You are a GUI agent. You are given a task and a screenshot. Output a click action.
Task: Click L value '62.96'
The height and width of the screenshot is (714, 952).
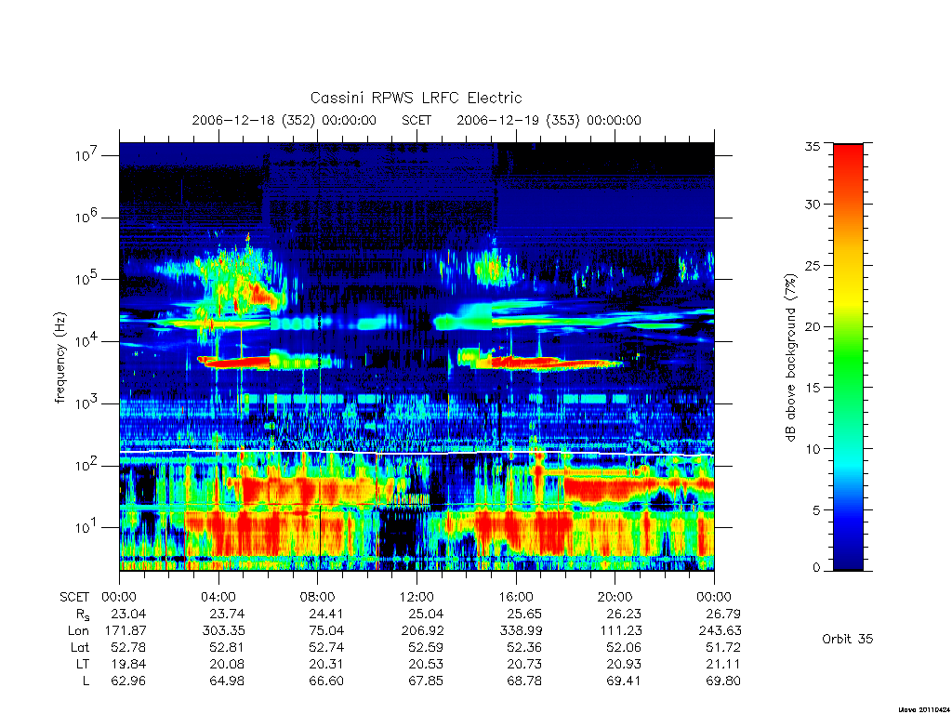click(128, 681)
